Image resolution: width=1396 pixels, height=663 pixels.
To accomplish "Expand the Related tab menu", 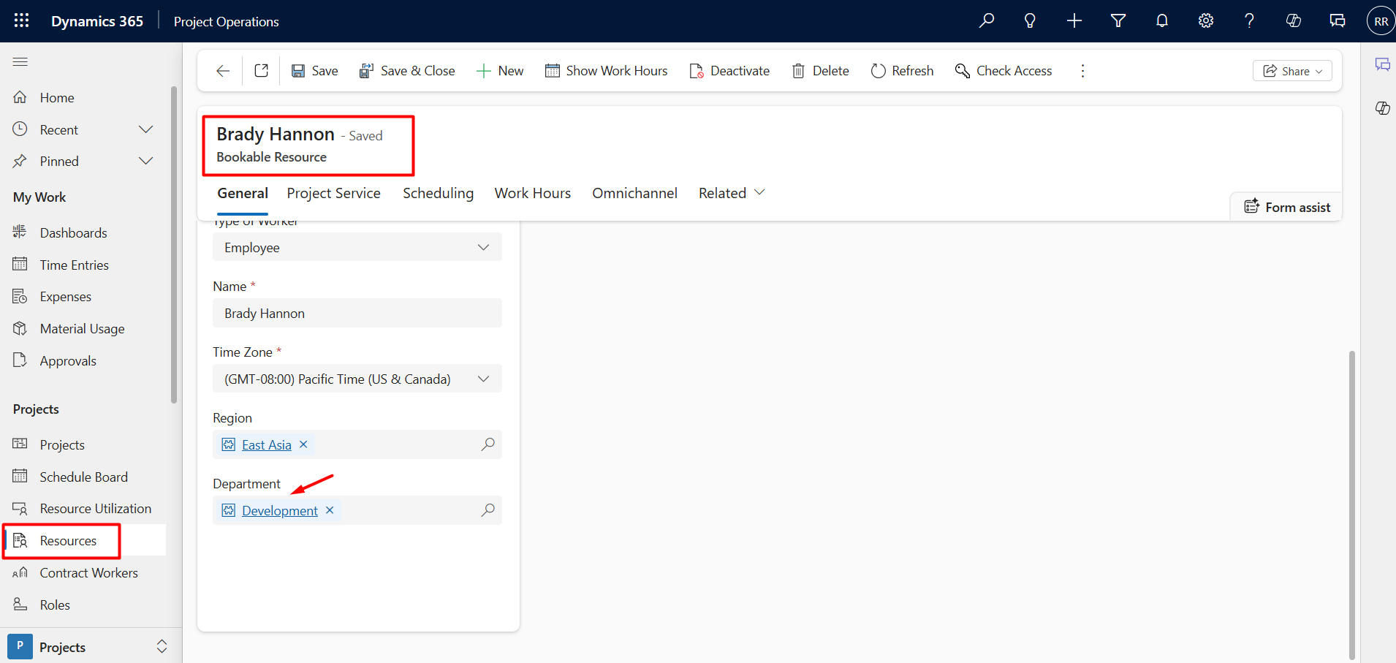I will coord(732,193).
